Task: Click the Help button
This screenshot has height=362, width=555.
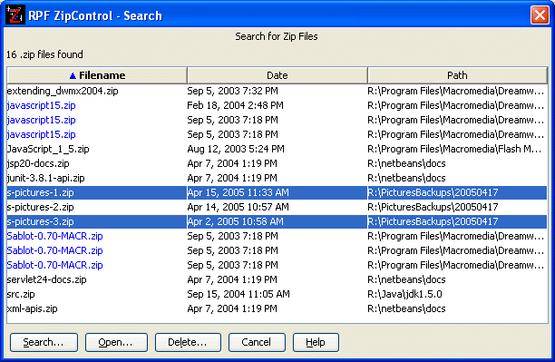Action: (x=316, y=342)
